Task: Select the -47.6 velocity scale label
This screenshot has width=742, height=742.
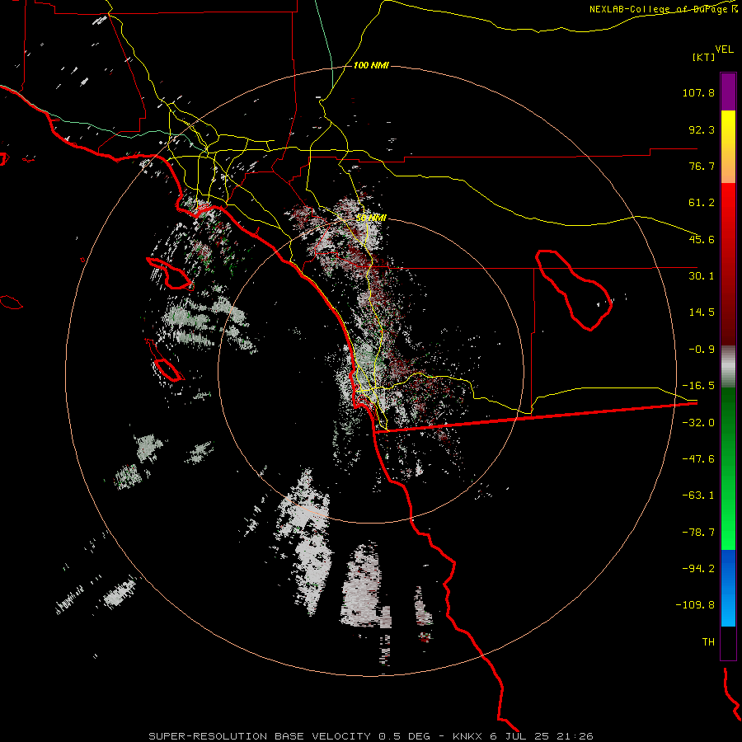Action: (698, 459)
